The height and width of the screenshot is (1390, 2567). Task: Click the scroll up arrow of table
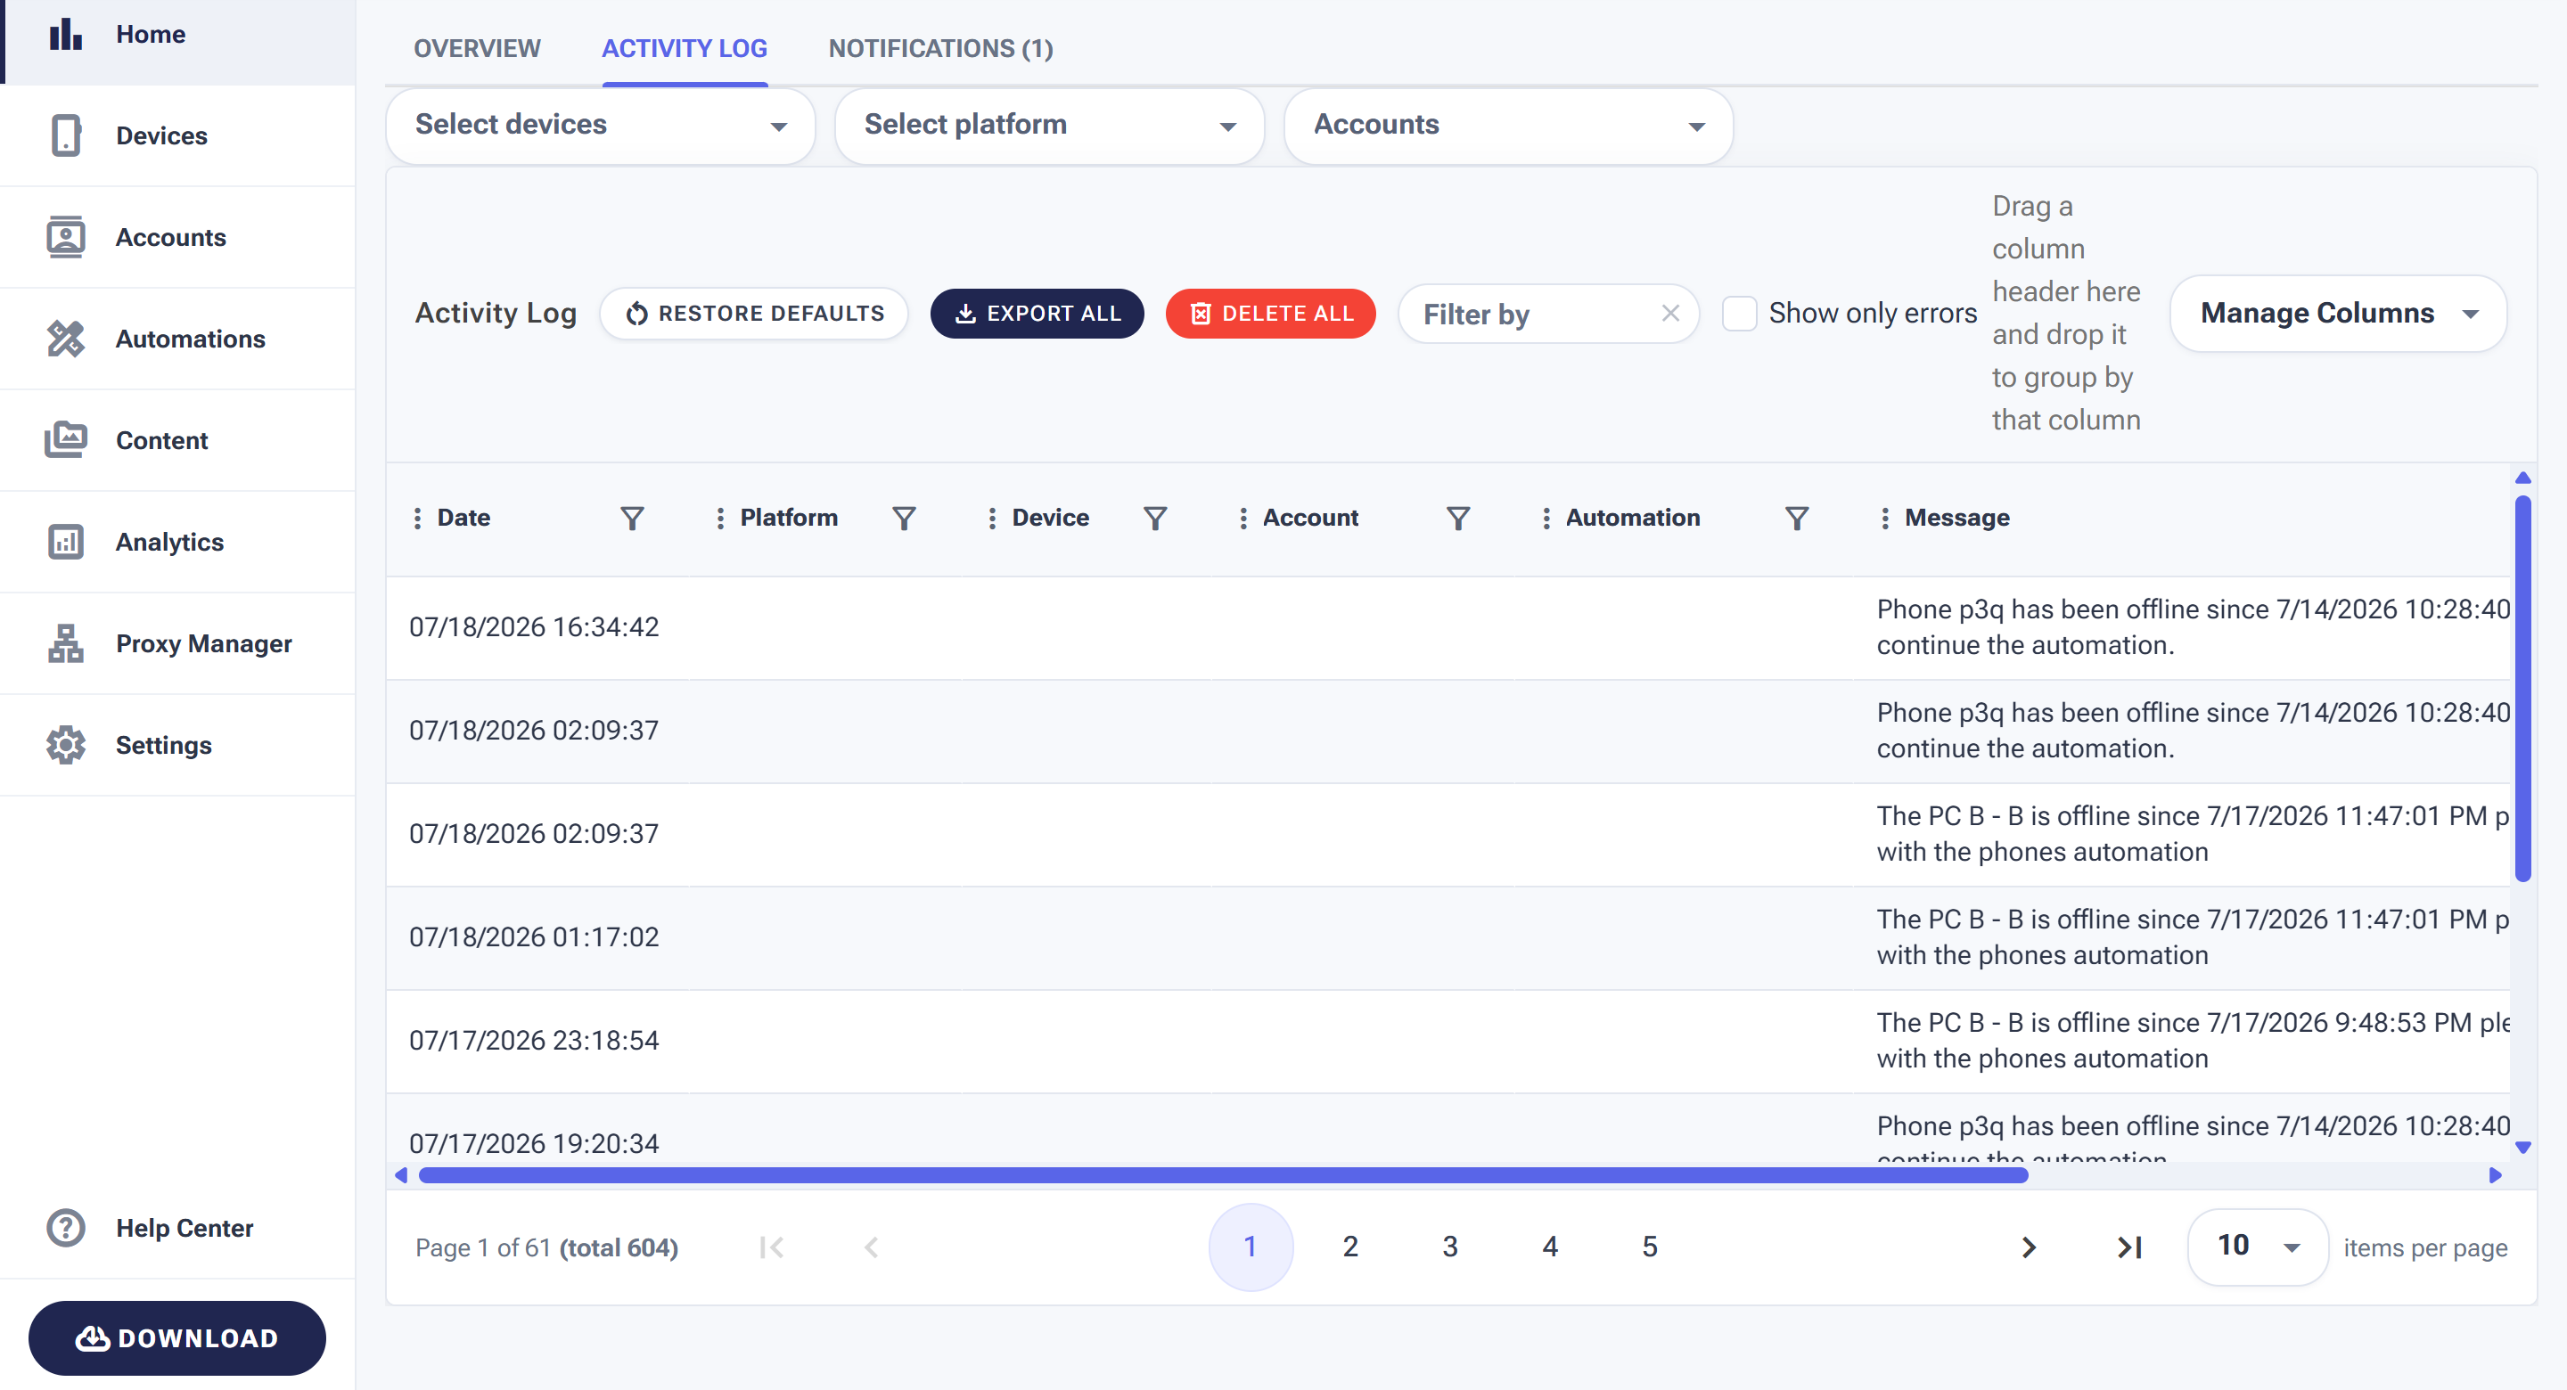pyautogui.click(x=2523, y=478)
